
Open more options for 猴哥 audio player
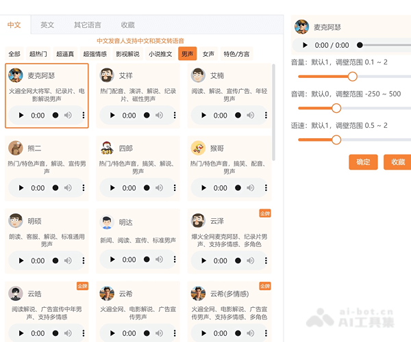click(266, 188)
